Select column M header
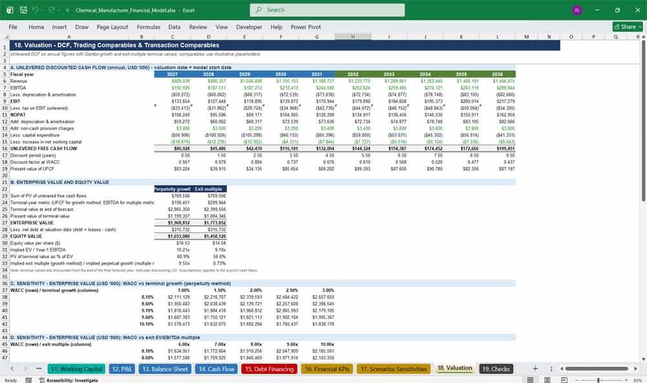 pyautogui.click(x=527, y=37)
